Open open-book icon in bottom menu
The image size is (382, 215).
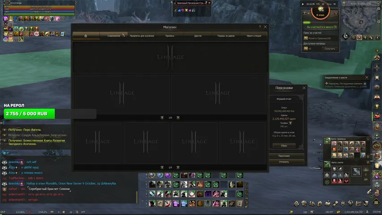(327, 204)
